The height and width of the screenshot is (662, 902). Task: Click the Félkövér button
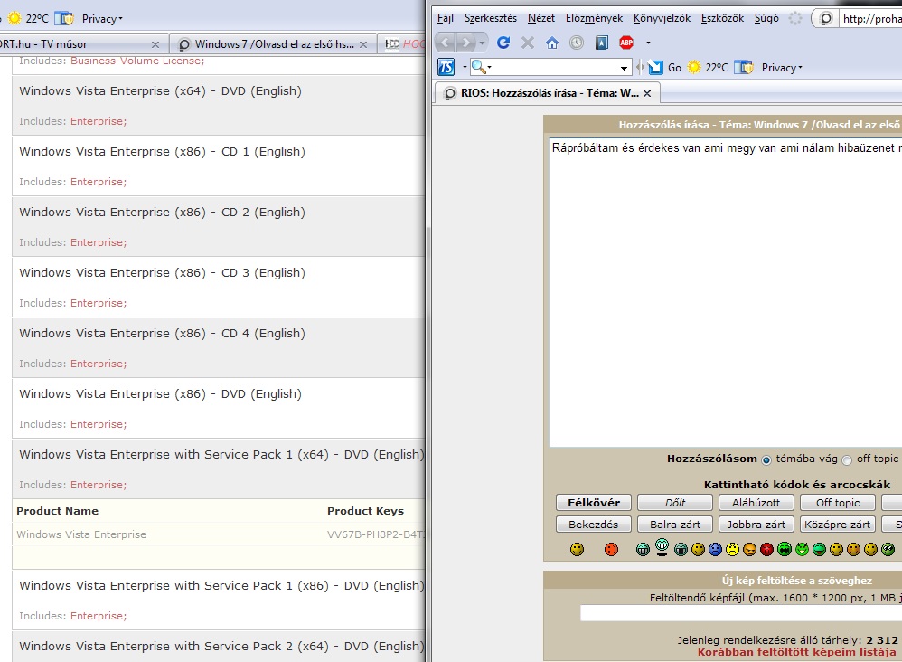pyautogui.click(x=594, y=503)
